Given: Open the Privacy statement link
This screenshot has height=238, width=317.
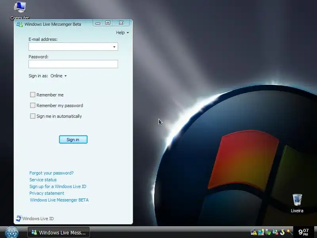Looking at the screenshot, I should coord(47,193).
